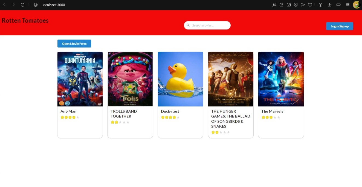The width and height of the screenshot is (362, 187).
Task: Set Duckytest rating to one star
Action: (x=163, y=117)
